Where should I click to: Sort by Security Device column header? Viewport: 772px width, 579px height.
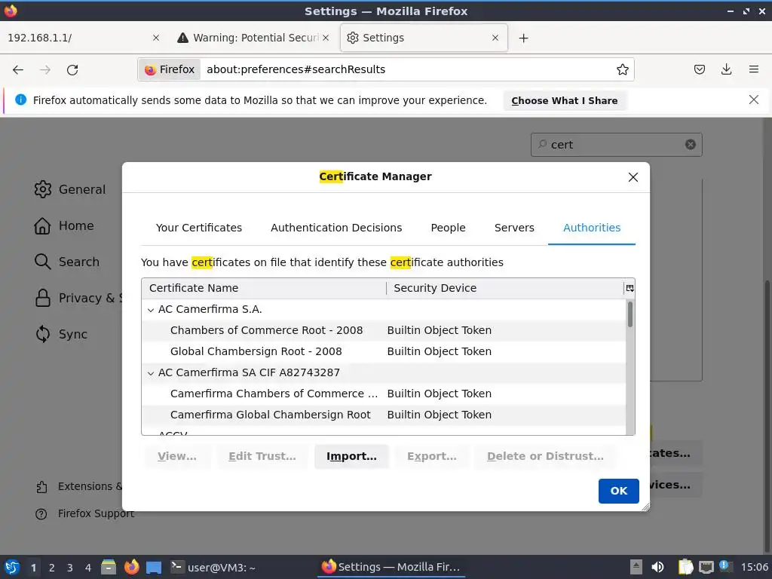click(504, 288)
